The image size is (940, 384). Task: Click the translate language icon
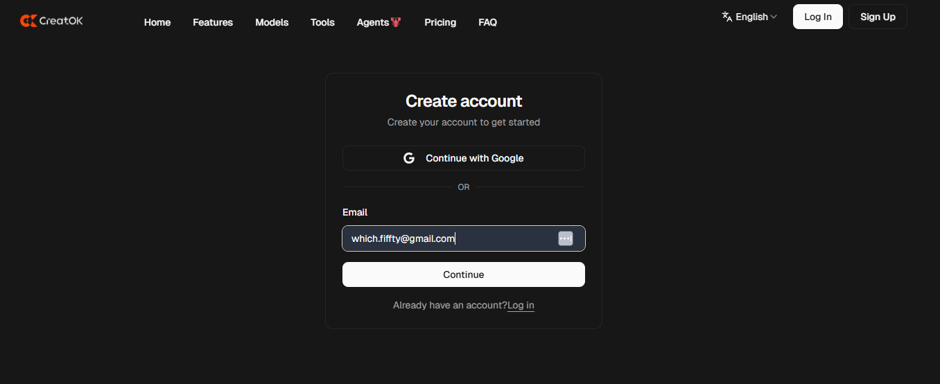pos(727,17)
